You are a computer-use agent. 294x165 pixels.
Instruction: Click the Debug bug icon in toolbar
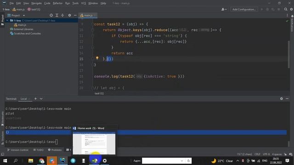pyautogui.click(x=267, y=9)
